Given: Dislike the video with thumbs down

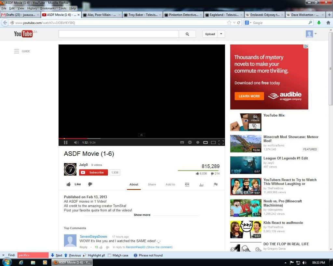Looking at the screenshot, I should point(90,184).
